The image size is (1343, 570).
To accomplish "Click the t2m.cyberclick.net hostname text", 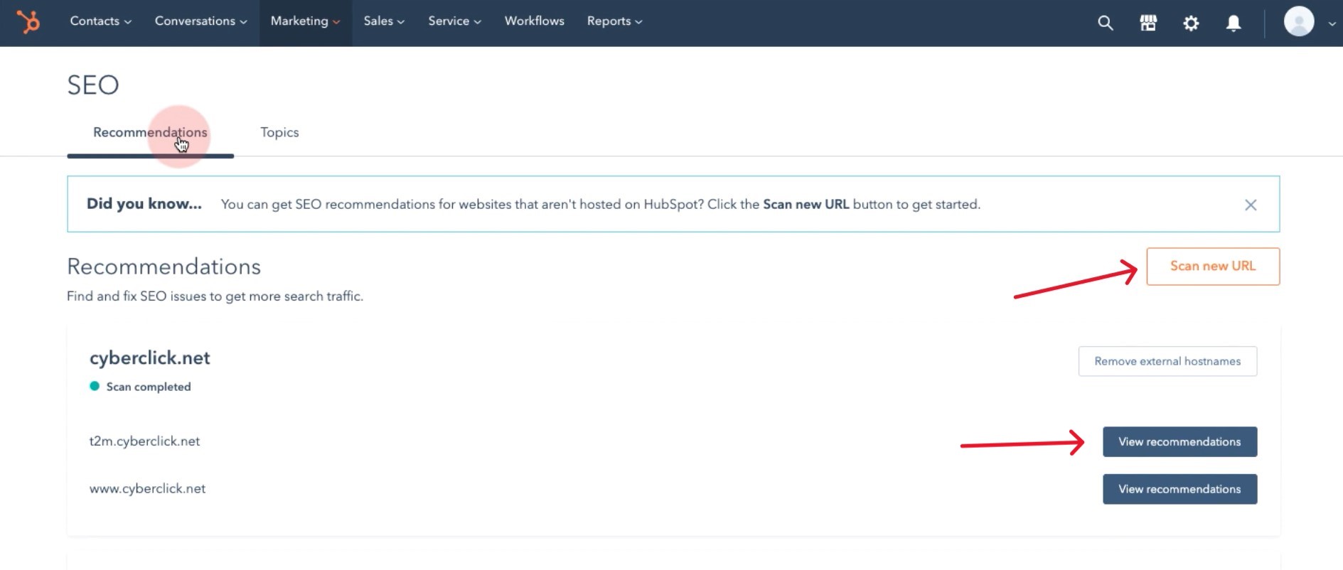I will pos(144,441).
